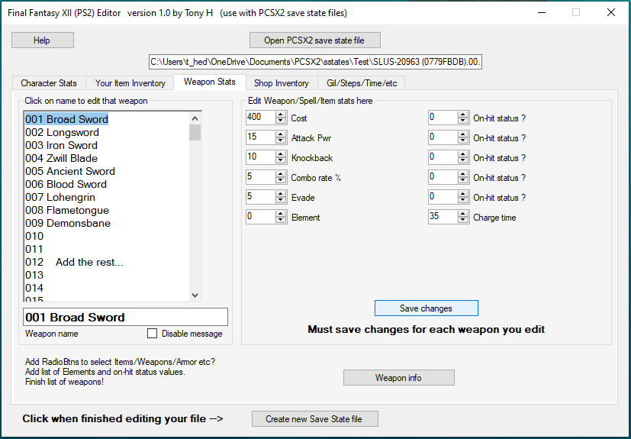Select 009 Demonsbane entry
Image resolution: width=631 pixels, height=439 pixels.
point(68,223)
